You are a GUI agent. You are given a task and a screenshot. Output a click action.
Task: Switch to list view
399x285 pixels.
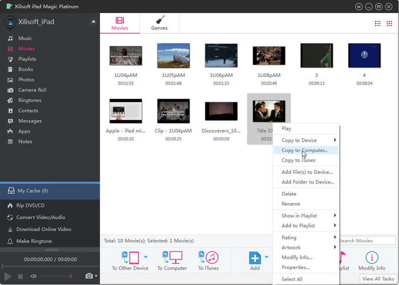(x=377, y=23)
